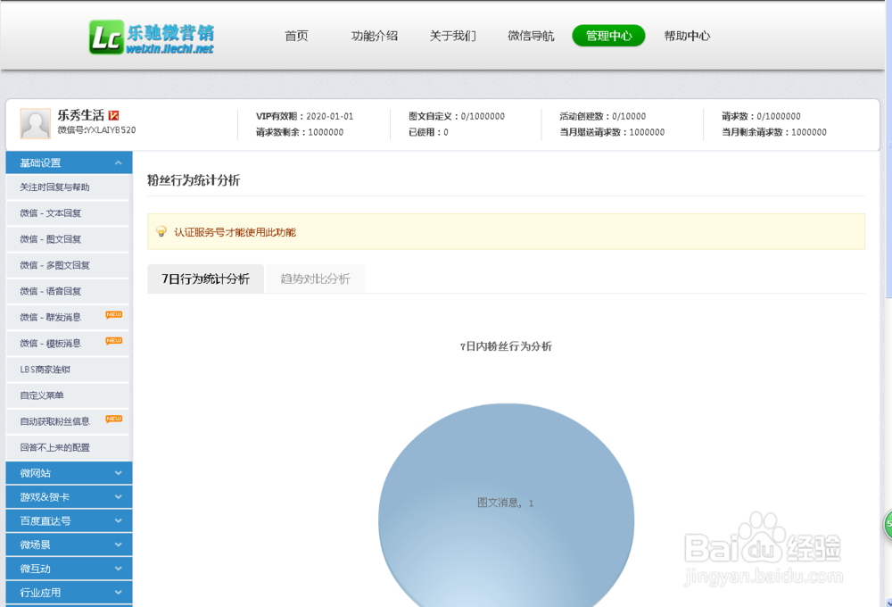The height and width of the screenshot is (607, 892).
Task: Switch to 趋势对比分析 tab
Action: coord(315,279)
